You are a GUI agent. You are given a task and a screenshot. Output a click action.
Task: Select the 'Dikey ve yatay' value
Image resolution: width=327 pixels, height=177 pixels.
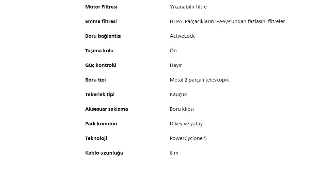tap(186, 124)
